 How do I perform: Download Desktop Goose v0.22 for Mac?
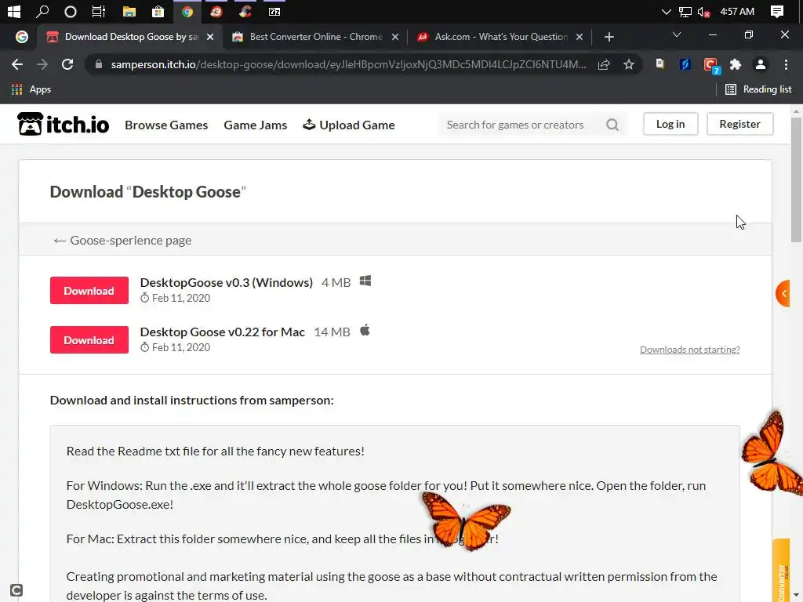pos(89,340)
